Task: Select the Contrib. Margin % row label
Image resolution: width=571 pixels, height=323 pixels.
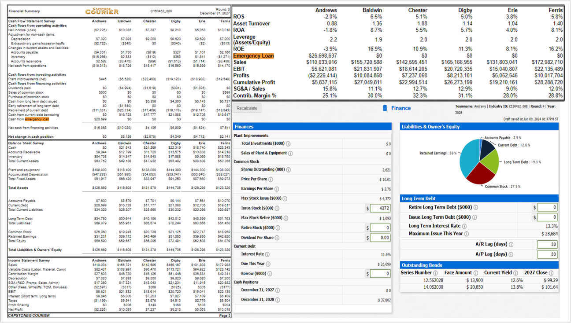Action: [255, 95]
